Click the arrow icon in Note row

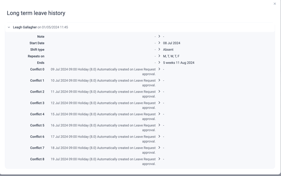pyautogui.click(x=159, y=36)
